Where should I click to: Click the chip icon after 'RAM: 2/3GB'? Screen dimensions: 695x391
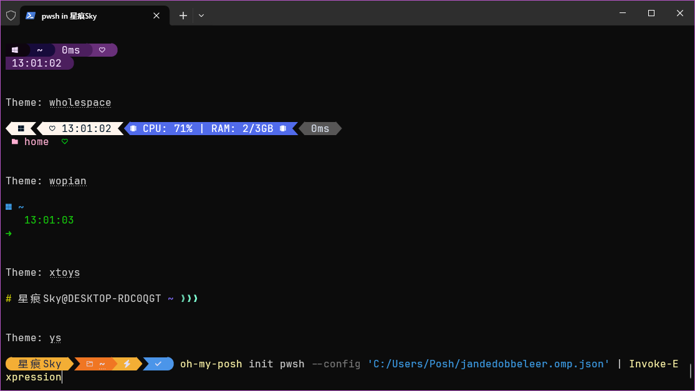(283, 128)
